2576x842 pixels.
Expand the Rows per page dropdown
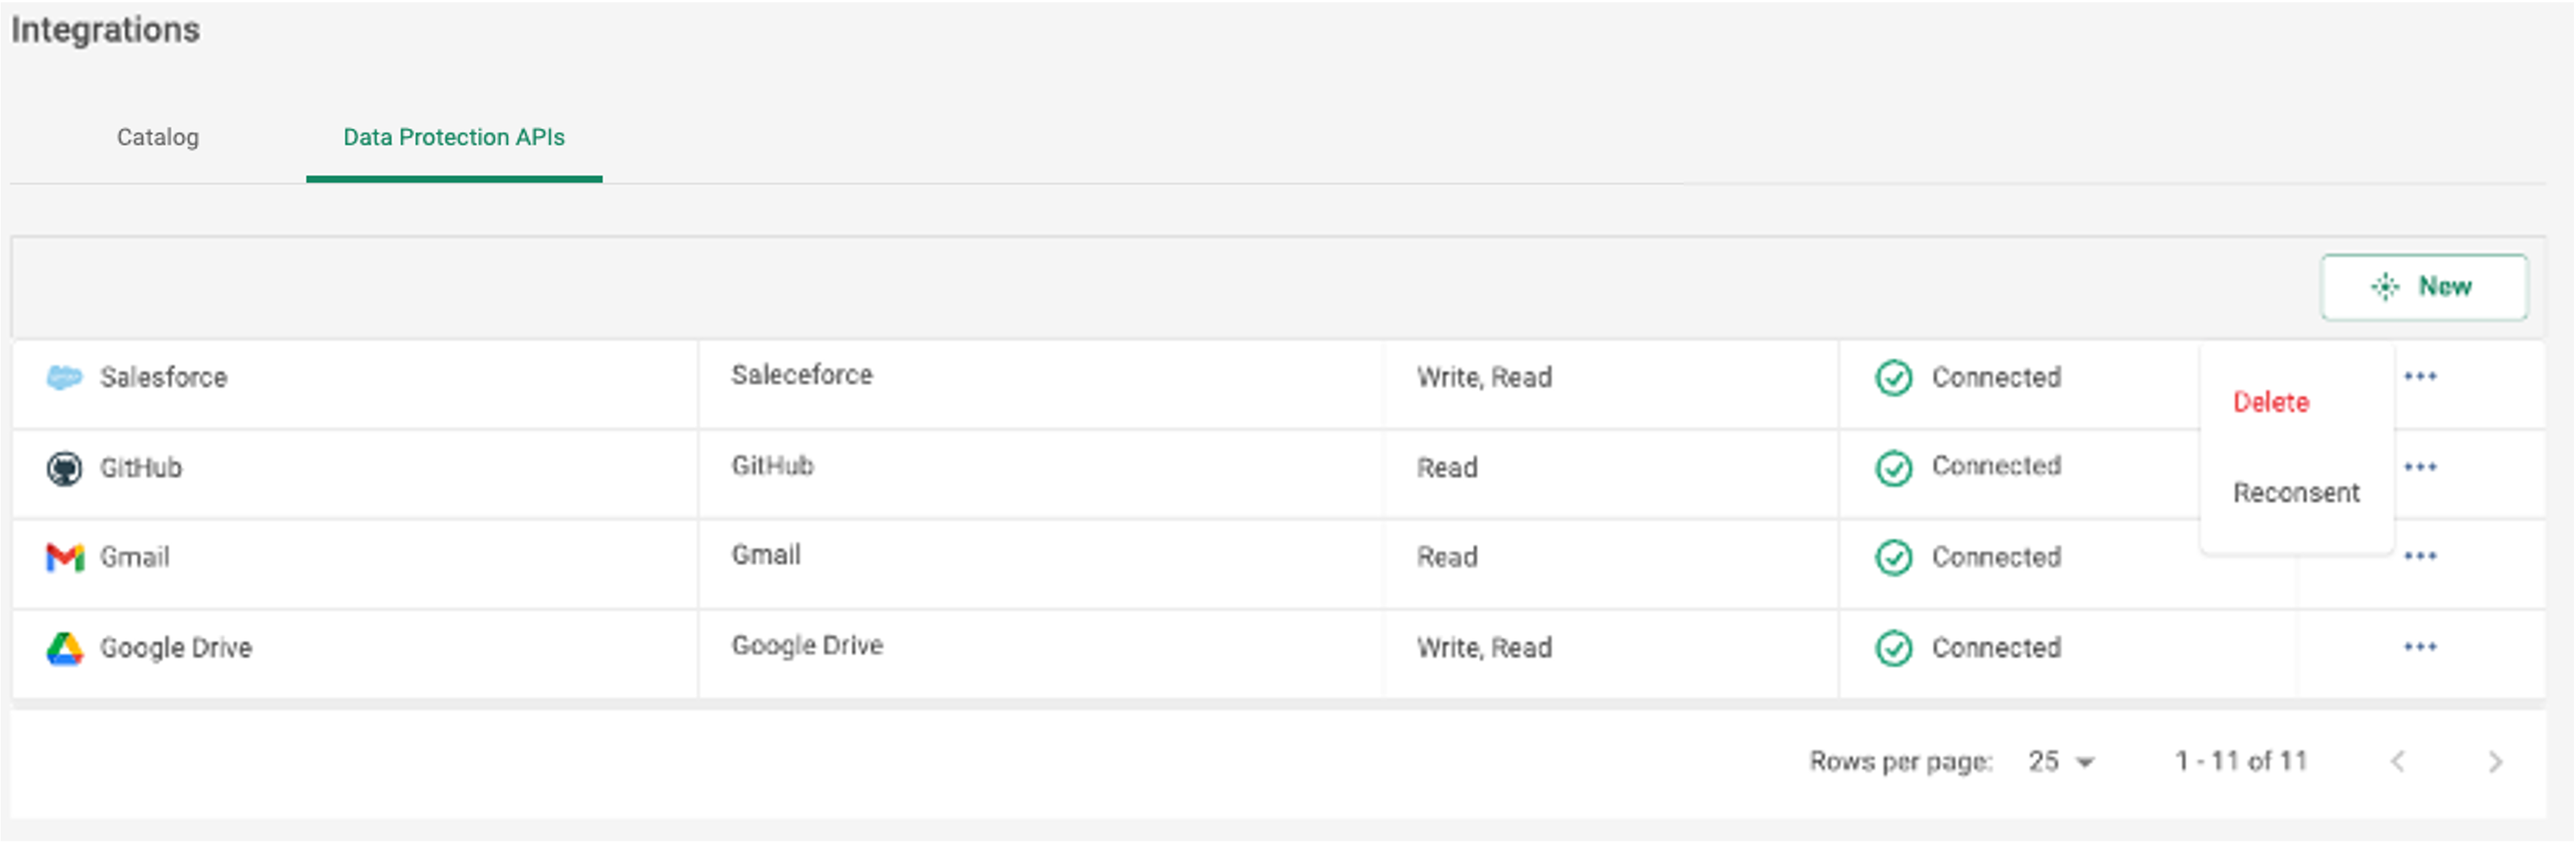[2061, 762]
